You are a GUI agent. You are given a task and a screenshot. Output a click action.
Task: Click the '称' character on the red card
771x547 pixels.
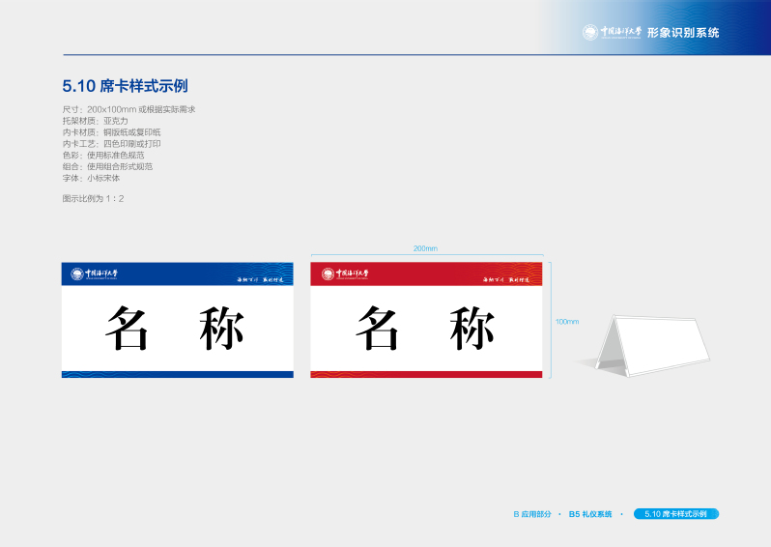click(x=471, y=329)
